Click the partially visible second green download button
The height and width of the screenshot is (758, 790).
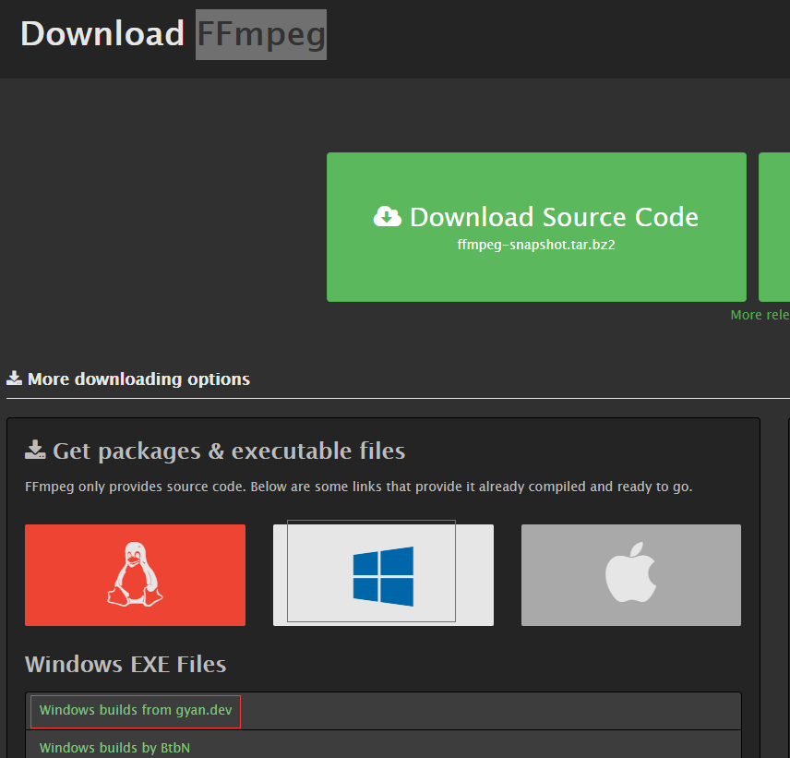click(774, 227)
